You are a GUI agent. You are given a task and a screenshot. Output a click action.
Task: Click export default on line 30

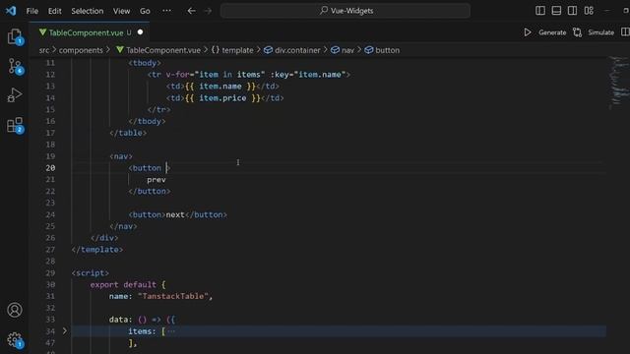coord(123,284)
